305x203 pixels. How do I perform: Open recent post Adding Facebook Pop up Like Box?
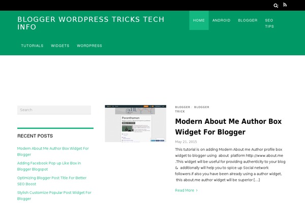click(x=49, y=166)
